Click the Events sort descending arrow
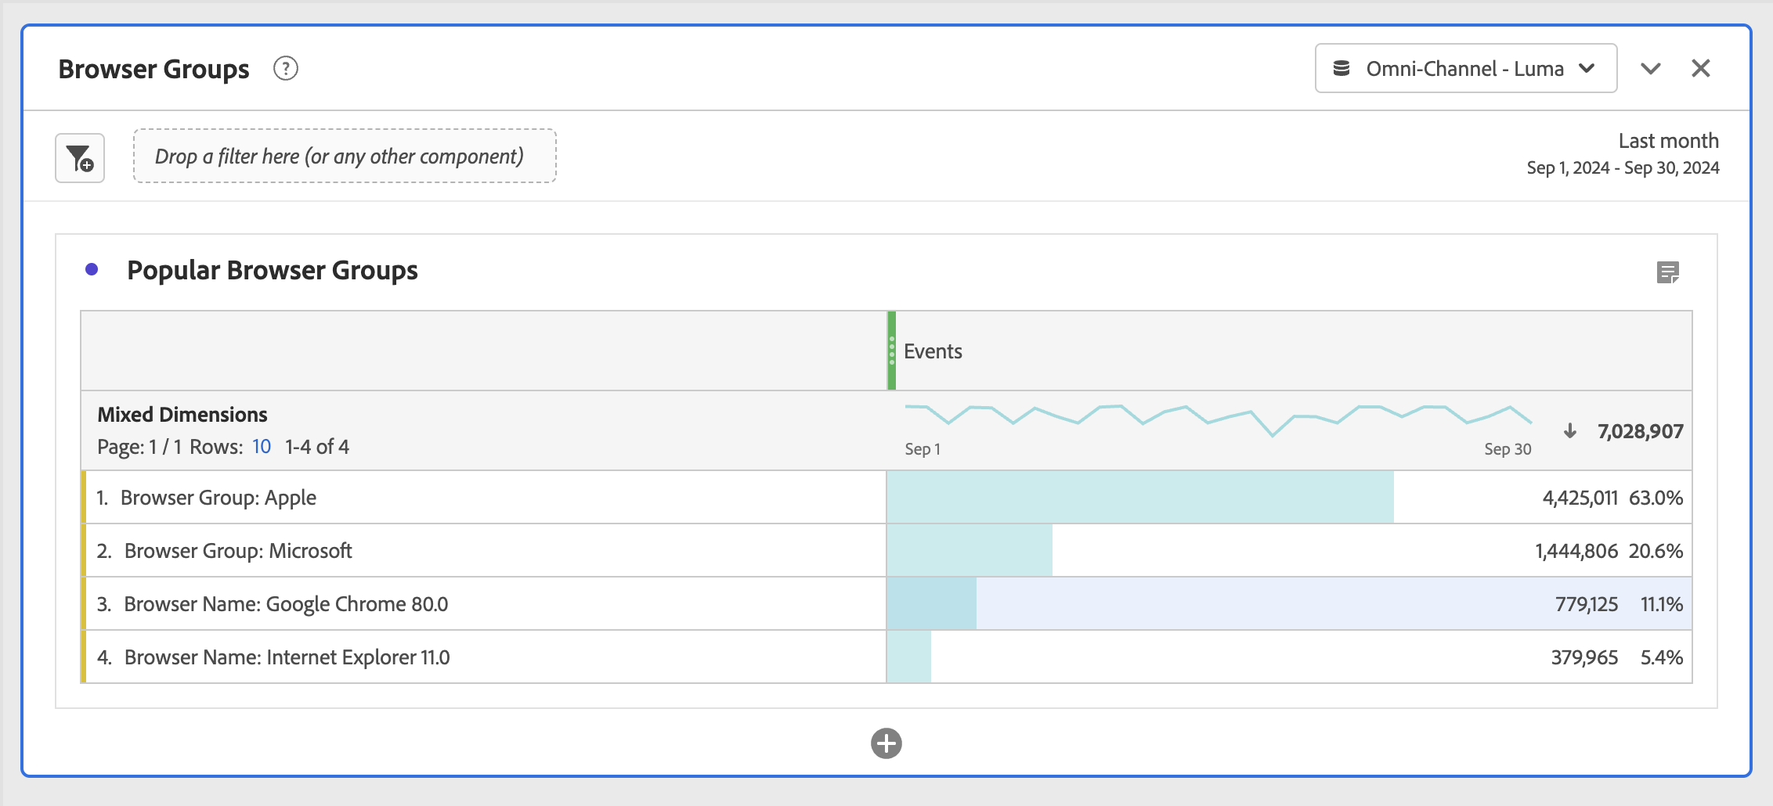 (x=1570, y=431)
